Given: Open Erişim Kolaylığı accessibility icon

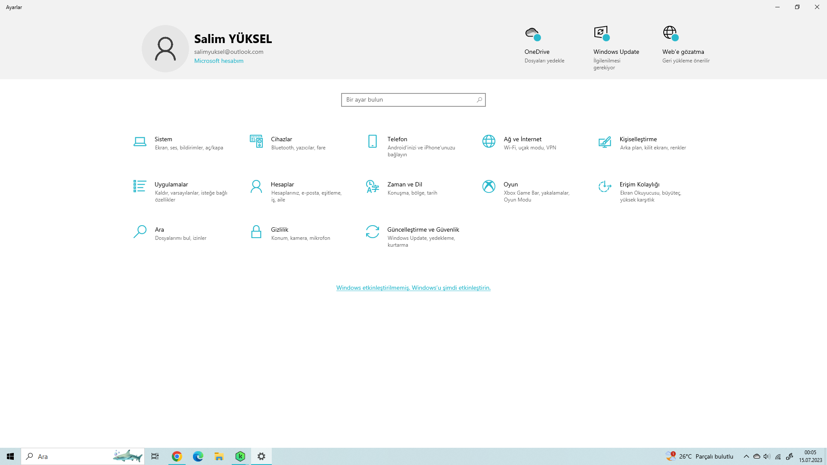Looking at the screenshot, I should coord(605,186).
